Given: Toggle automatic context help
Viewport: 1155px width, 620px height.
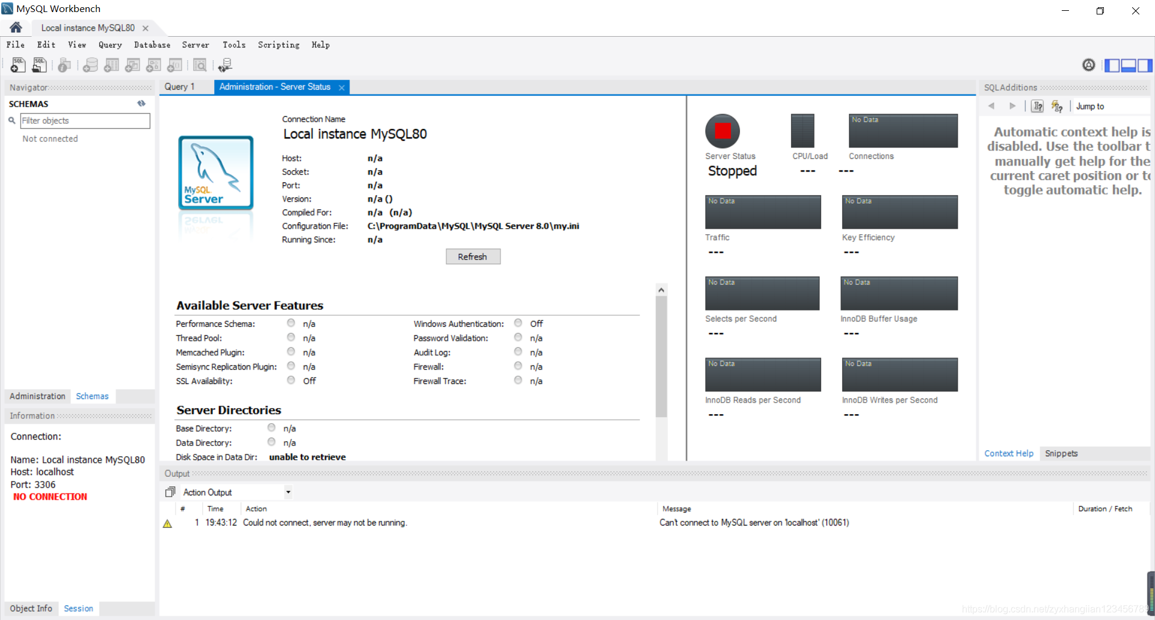Looking at the screenshot, I should coord(1057,106).
